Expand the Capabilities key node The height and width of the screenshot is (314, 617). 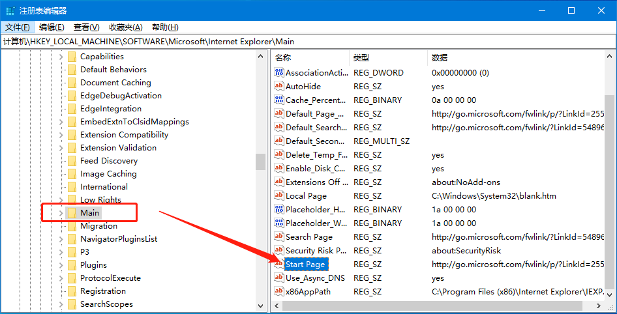pyautogui.click(x=61, y=57)
